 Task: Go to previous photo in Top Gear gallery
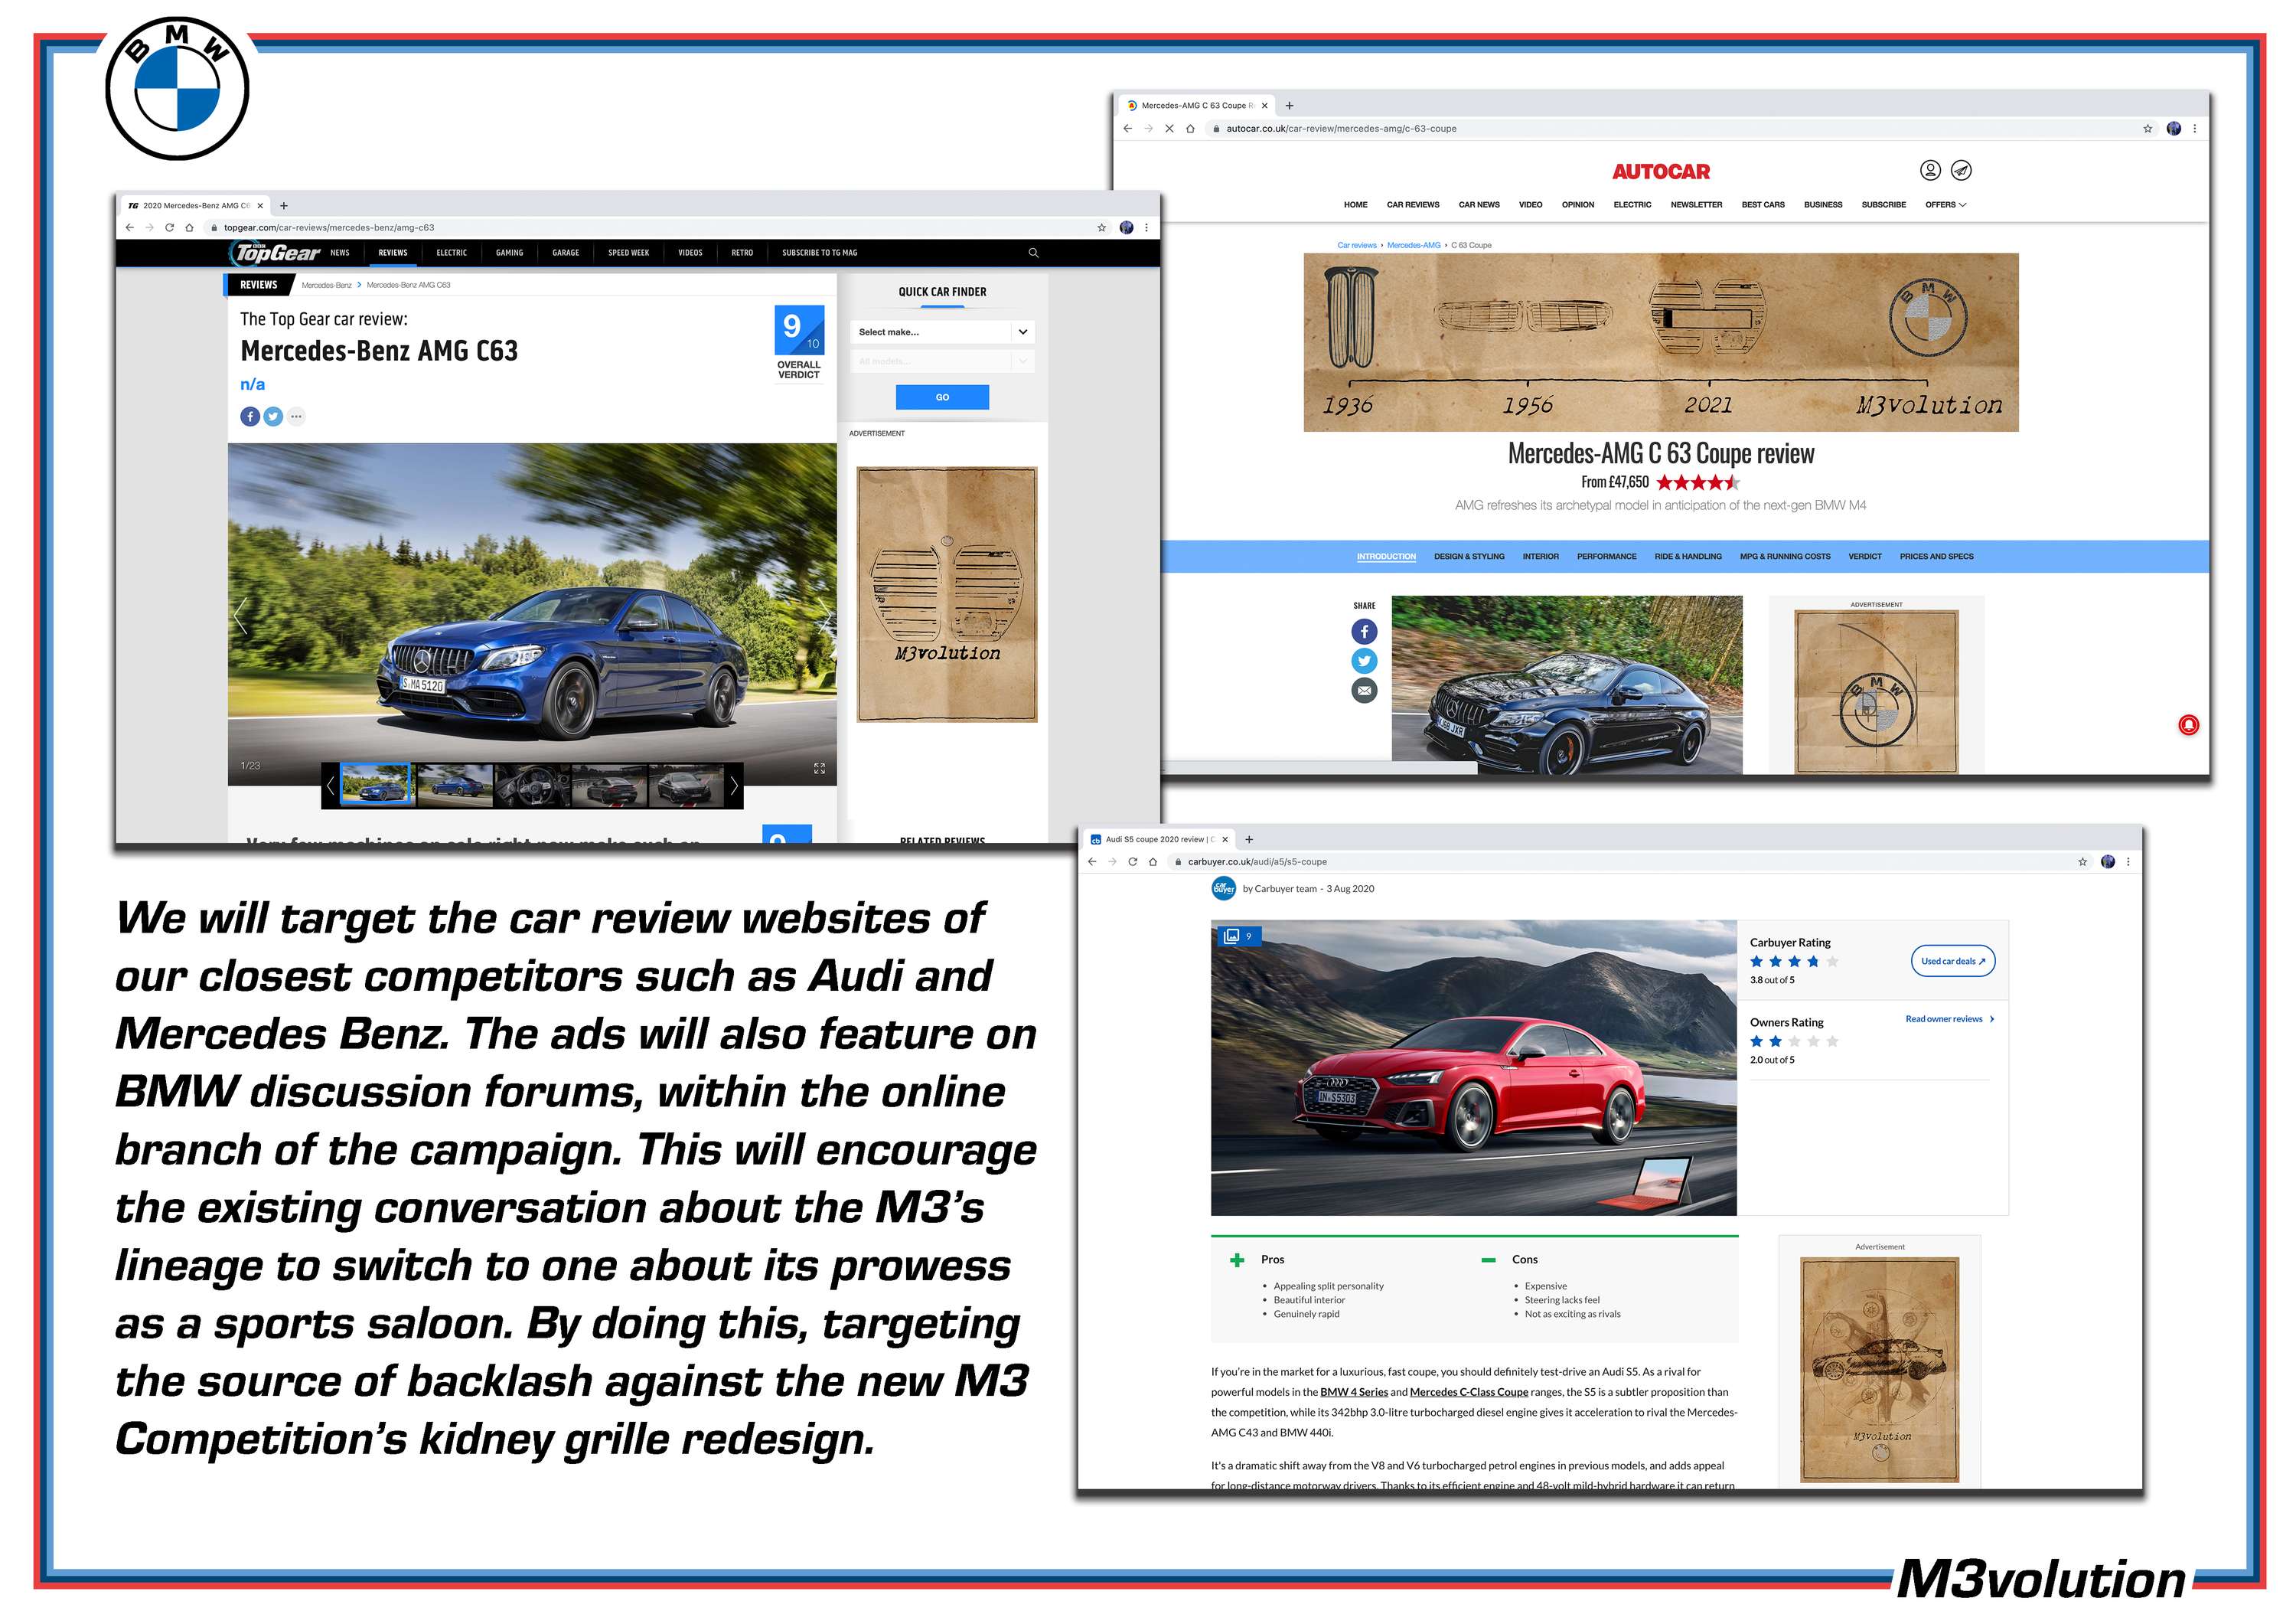pyautogui.click(x=240, y=617)
